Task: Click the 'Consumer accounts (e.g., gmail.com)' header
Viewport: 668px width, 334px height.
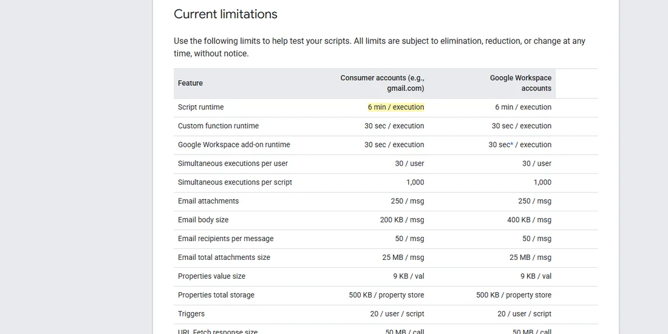Action: click(x=382, y=83)
